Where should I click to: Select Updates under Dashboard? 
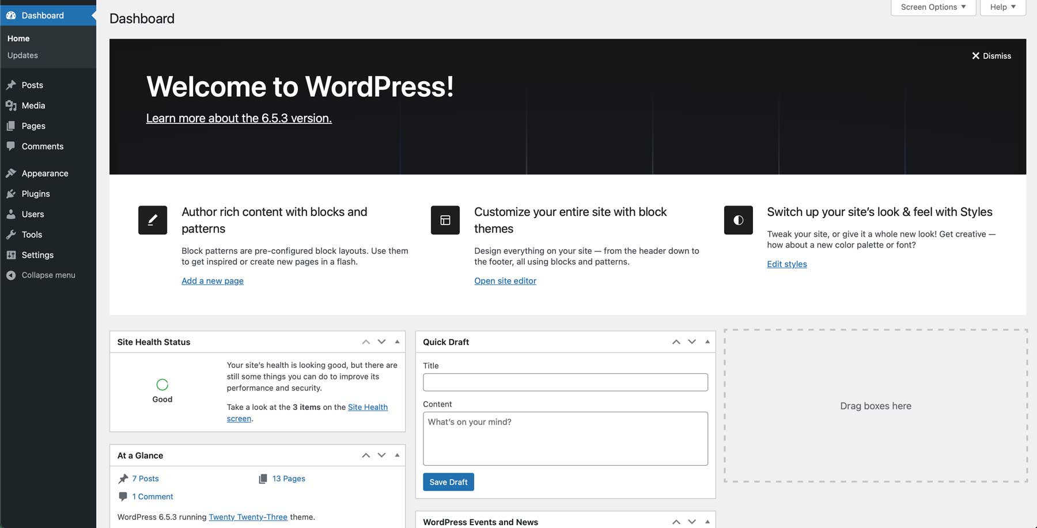click(22, 55)
